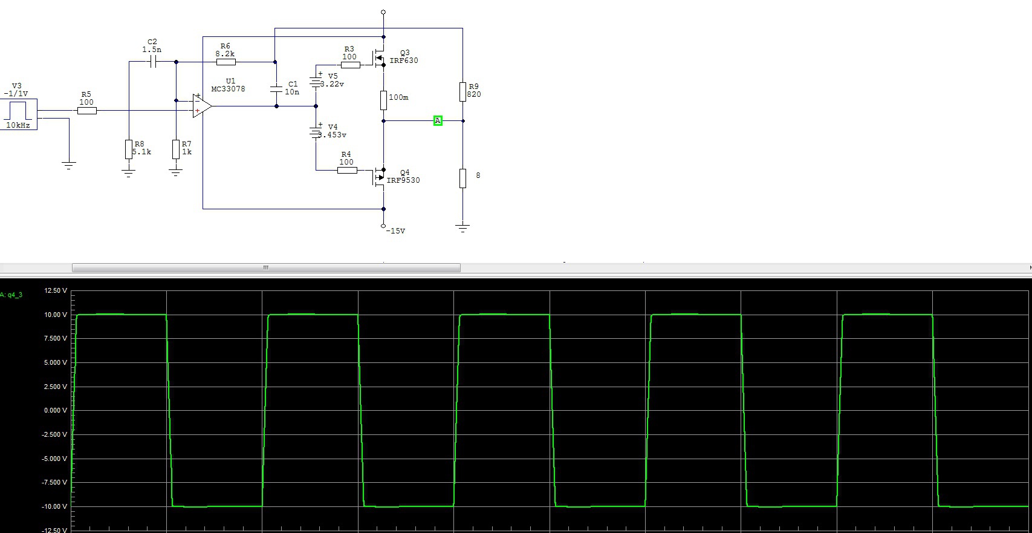Click the "1k" value of R7
Screen dimensions: 1032x533
[187, 152]
